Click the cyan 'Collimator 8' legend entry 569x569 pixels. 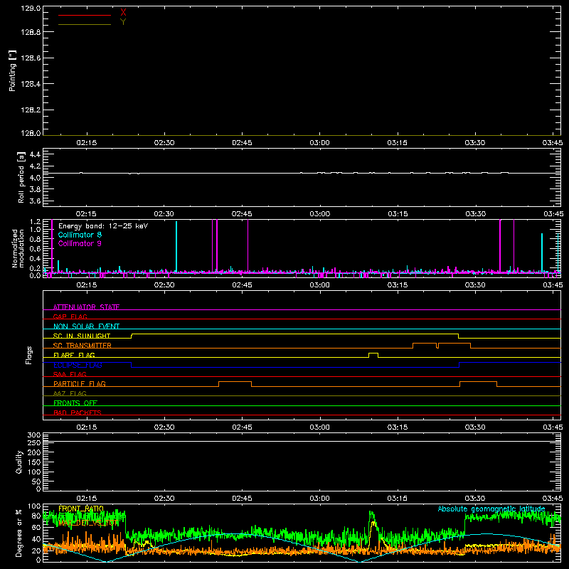click(80, 235)
